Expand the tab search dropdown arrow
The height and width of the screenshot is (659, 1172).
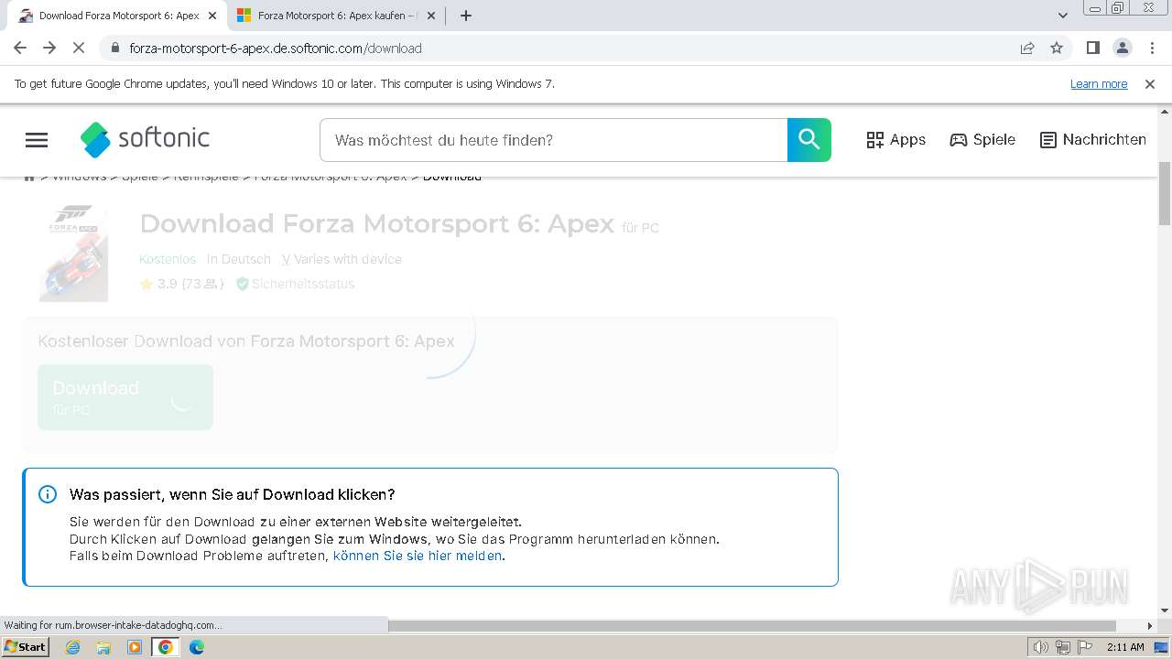[1063, 16]
